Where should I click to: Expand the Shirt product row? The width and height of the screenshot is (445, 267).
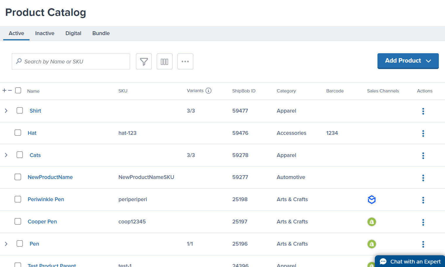coord(6,111)
